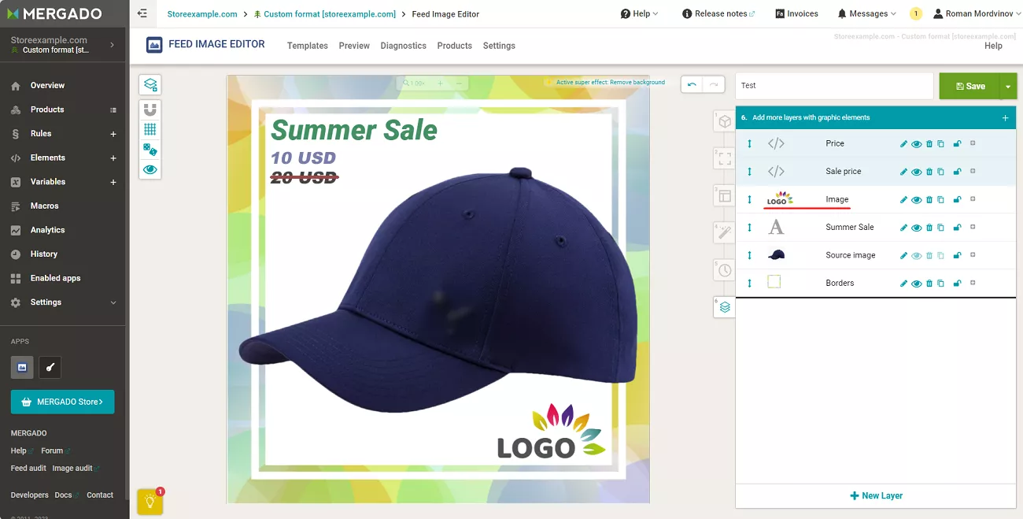Expand the Borders layer plus box

click(x=973, y=283)
